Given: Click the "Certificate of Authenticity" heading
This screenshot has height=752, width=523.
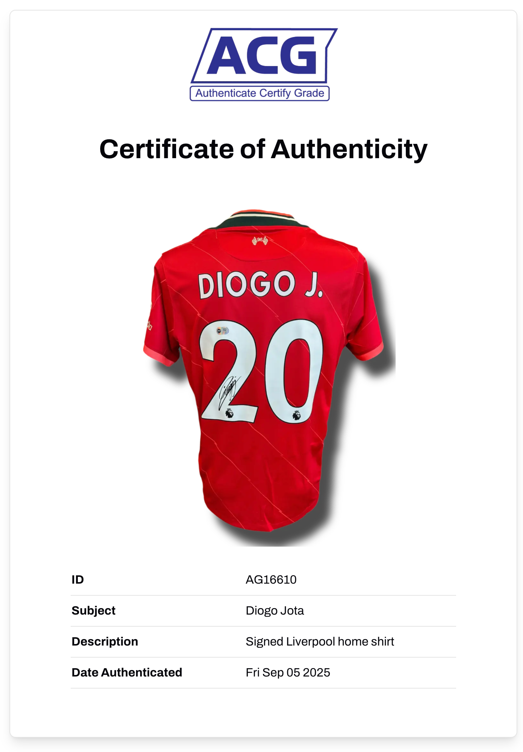Looking at the screenshot, I should coord(263,149).
